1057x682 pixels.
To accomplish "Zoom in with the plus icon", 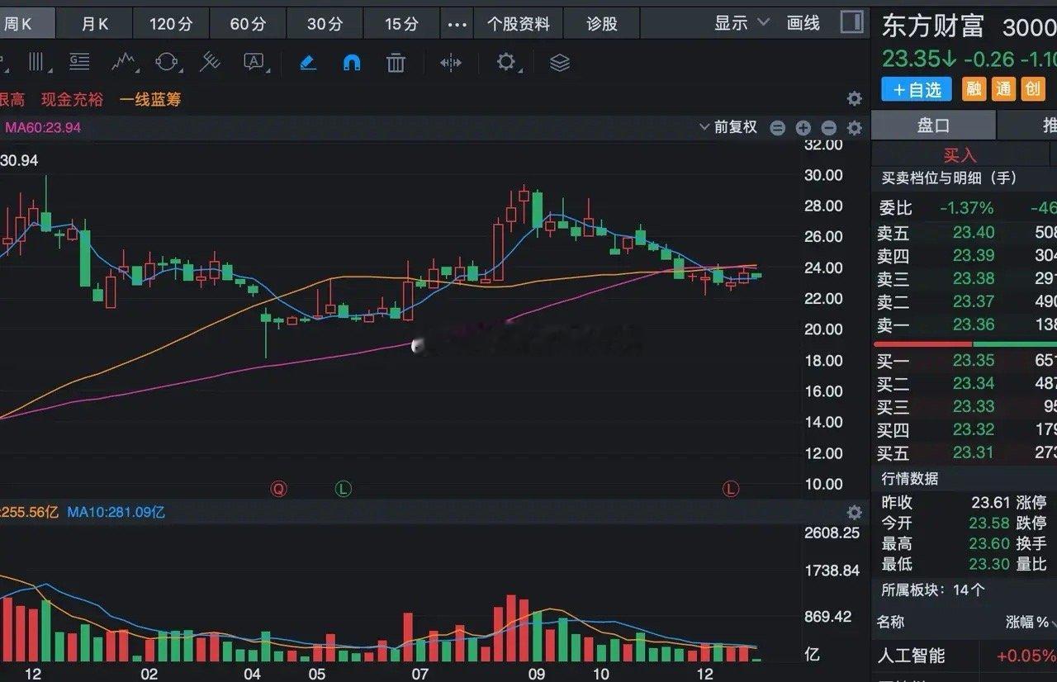I will coord(802,128).
